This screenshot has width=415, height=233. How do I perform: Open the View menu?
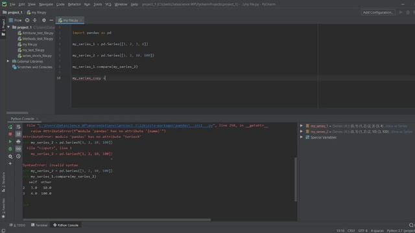pos(32,5)
